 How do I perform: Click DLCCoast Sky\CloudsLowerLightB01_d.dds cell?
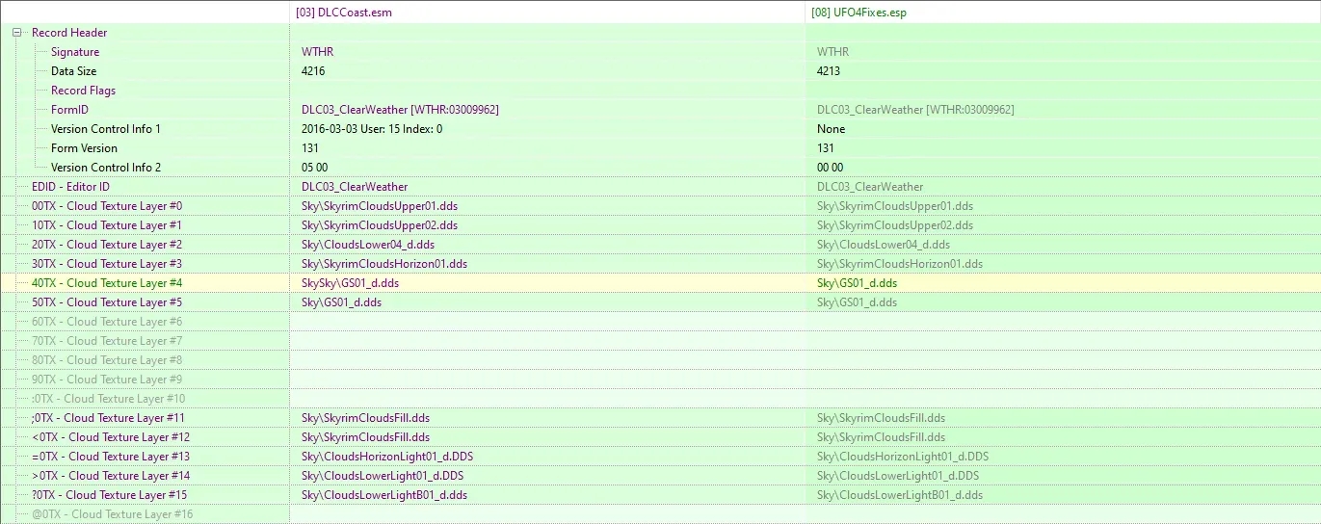click(384, 495)
